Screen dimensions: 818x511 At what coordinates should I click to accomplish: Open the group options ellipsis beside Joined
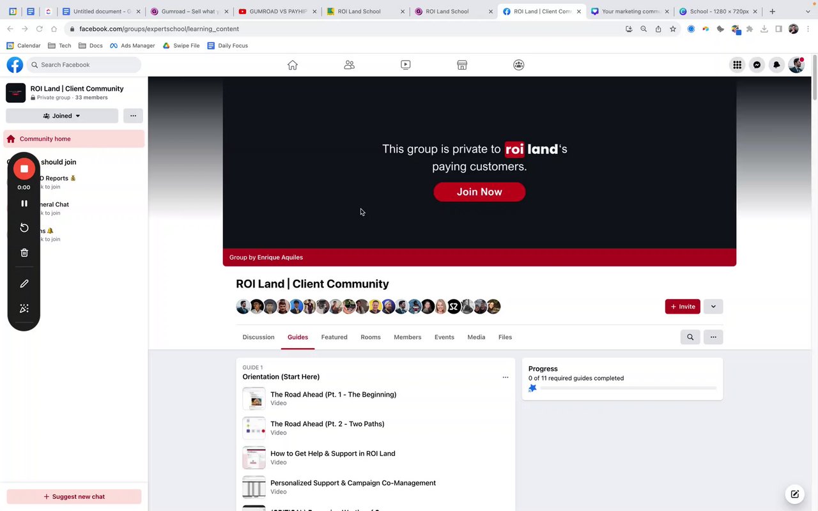(x=133, y=116)
